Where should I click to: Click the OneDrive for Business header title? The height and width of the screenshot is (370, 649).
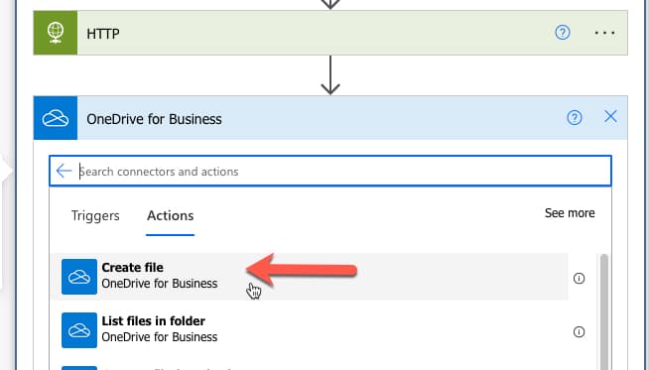click(x=154, y=119)
